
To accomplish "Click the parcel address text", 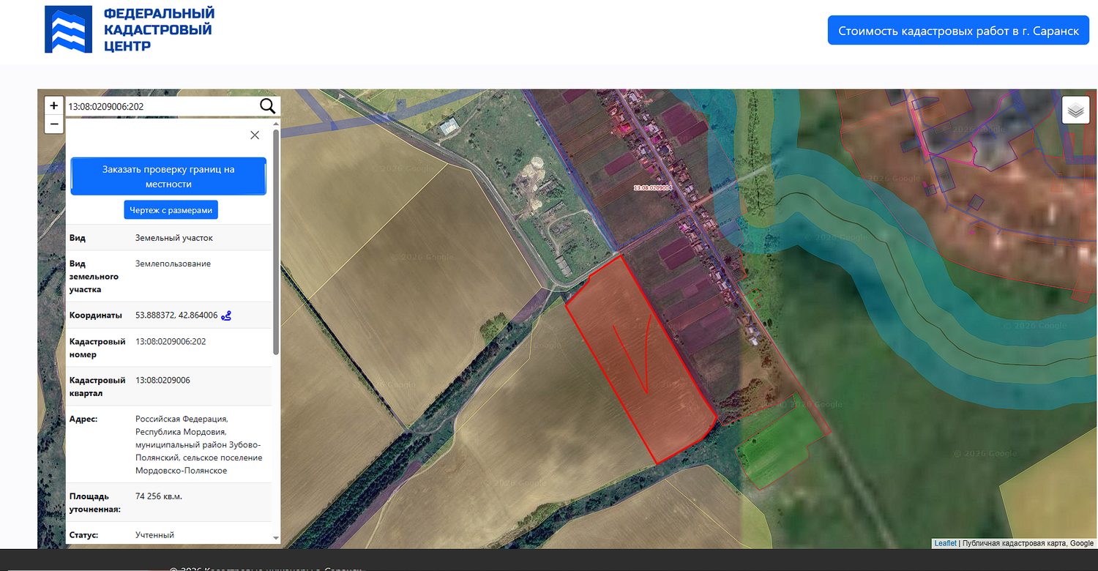I will point(198,444).
